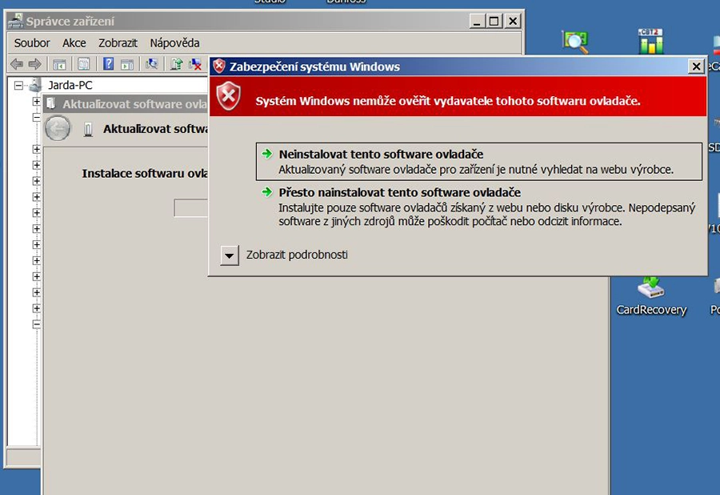Choose Neinstalovat tento software ovladače
Screen dimensions: 720x495
[479, 161]
